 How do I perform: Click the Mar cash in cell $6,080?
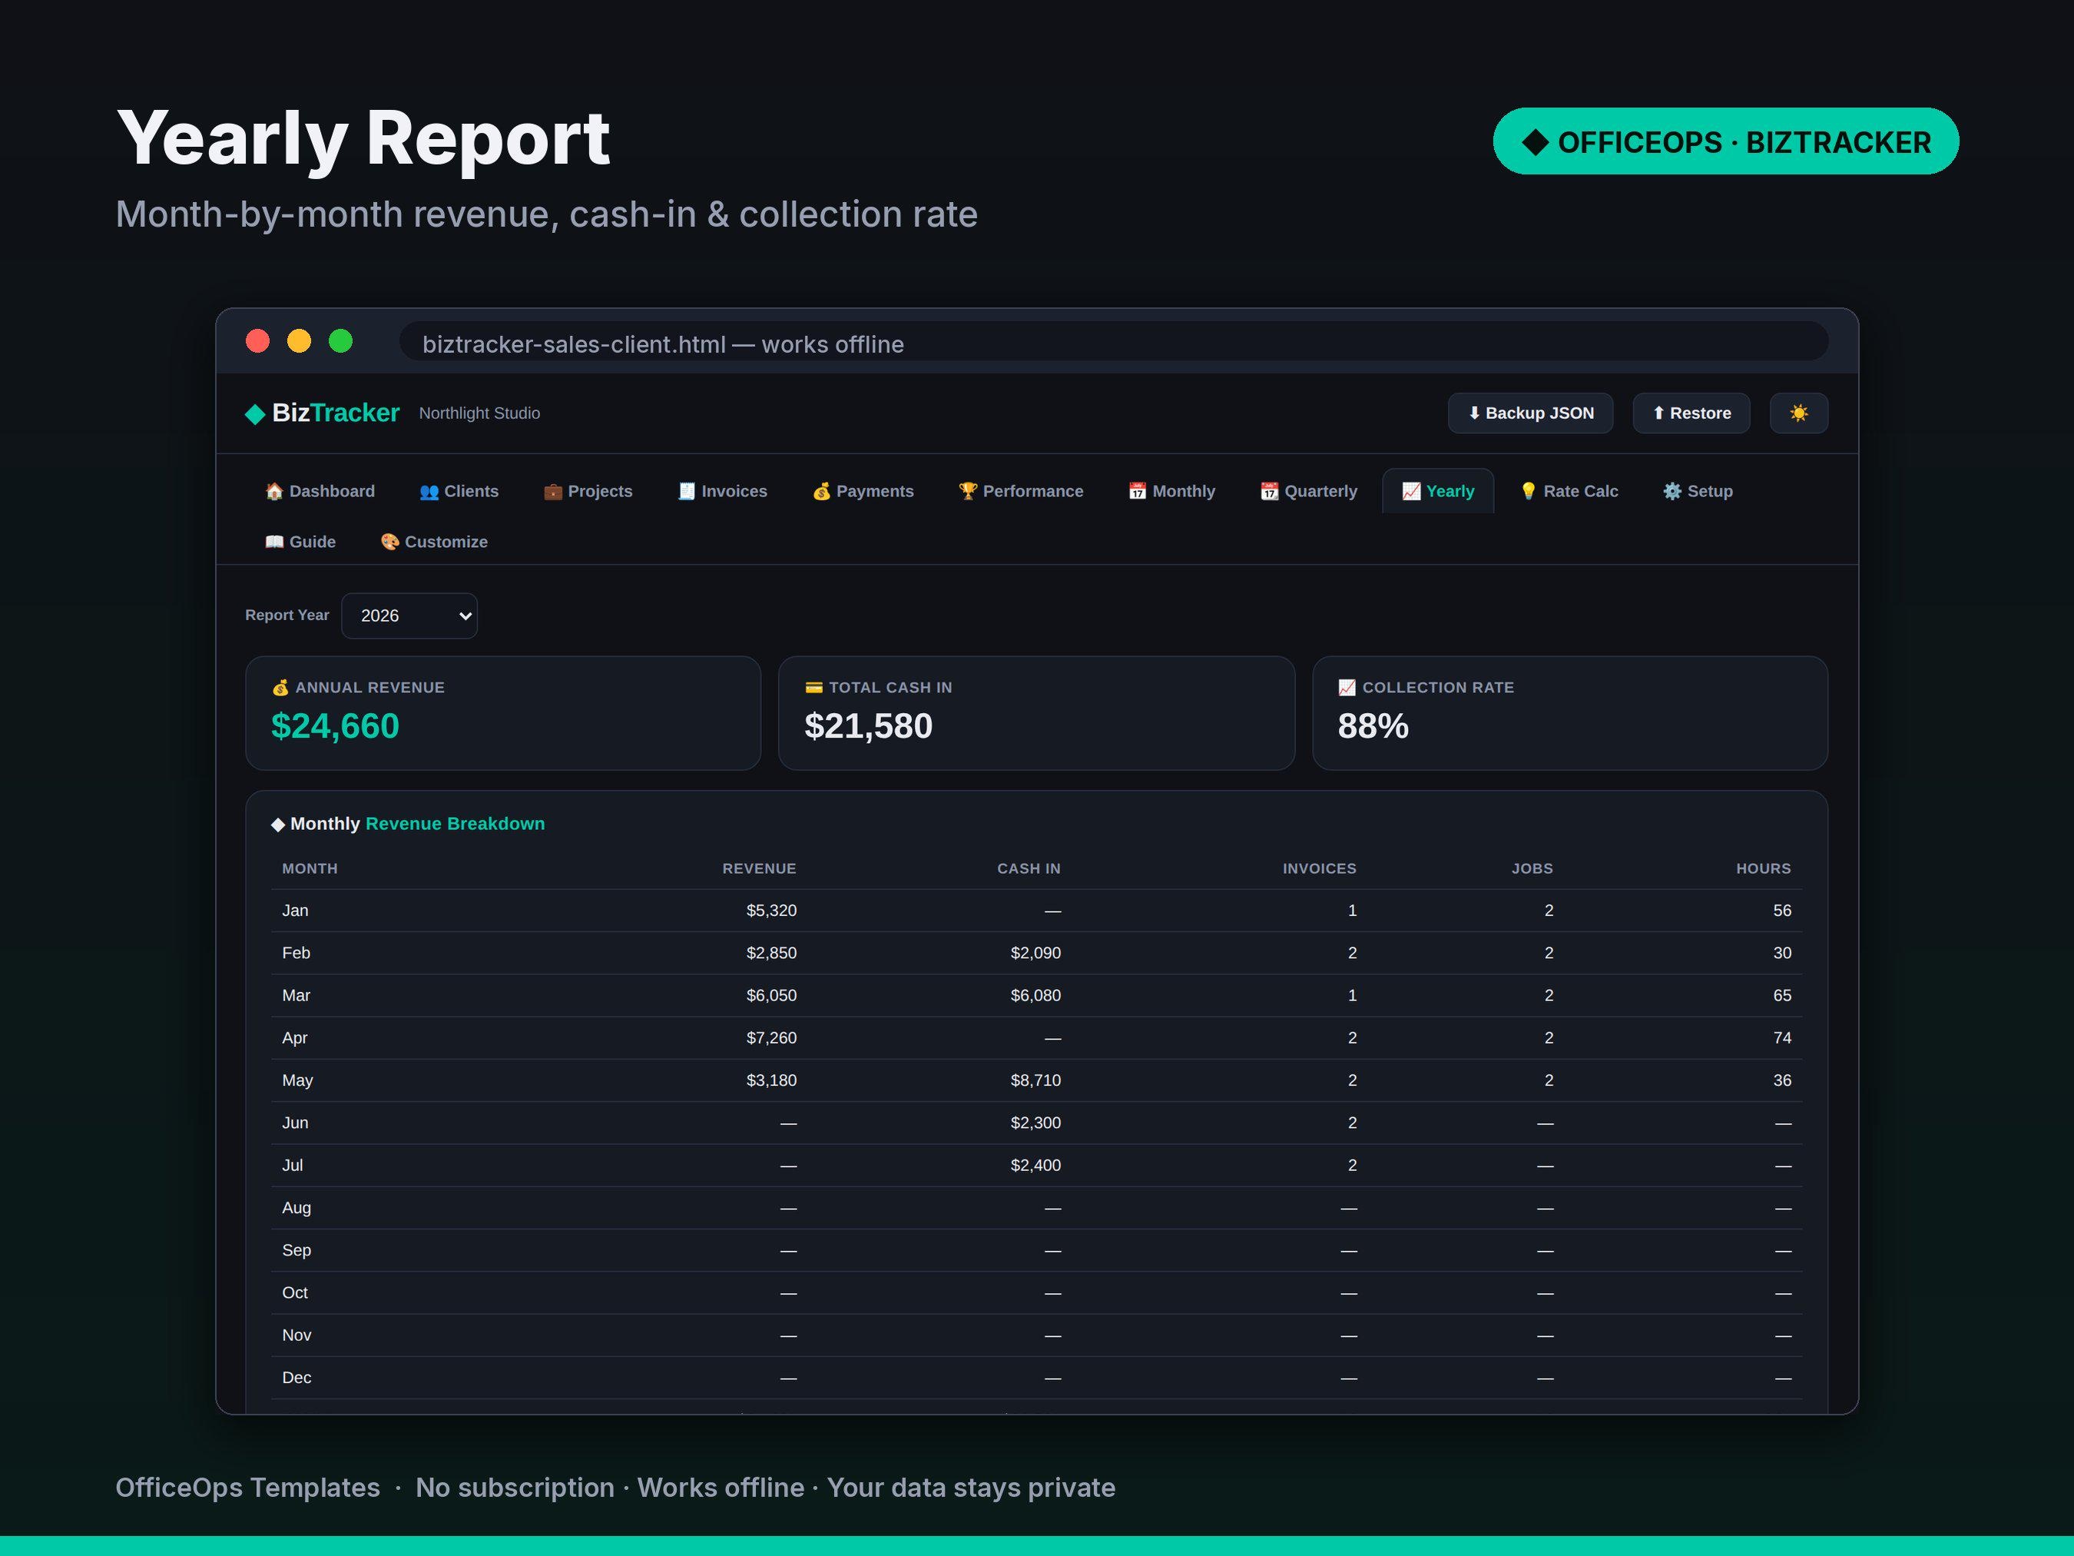pyautogui.click(x=1035, y=996)
